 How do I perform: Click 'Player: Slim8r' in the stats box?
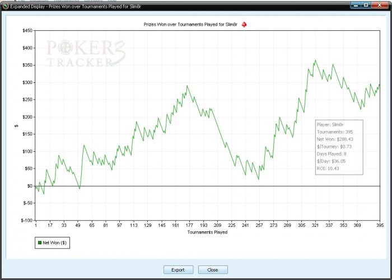(330, 124)
